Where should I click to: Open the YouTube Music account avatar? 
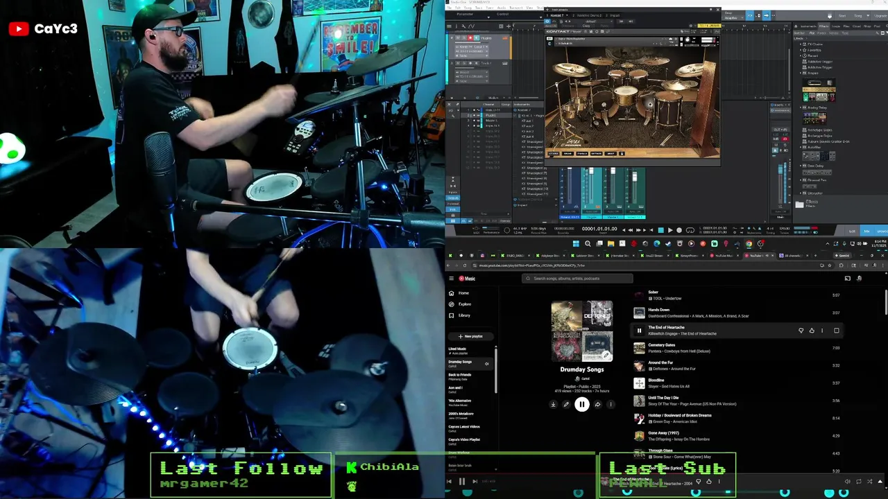click(860, 279)
